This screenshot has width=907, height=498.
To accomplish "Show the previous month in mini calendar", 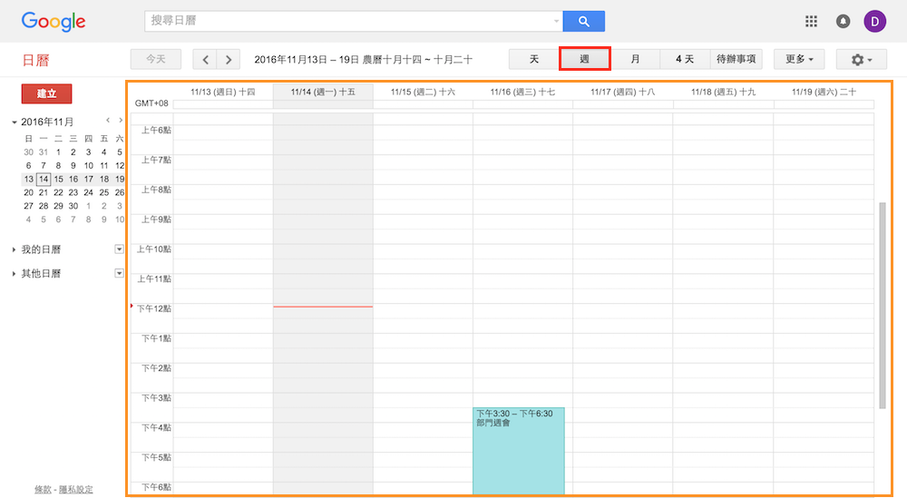I will click(108, 121).
